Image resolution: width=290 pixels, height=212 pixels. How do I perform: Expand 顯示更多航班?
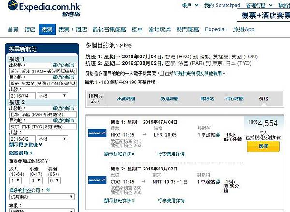[x=26, y=145]
